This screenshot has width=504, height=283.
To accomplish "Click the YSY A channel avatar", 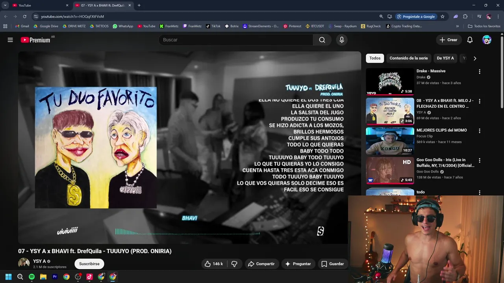I will pos(24,264).
